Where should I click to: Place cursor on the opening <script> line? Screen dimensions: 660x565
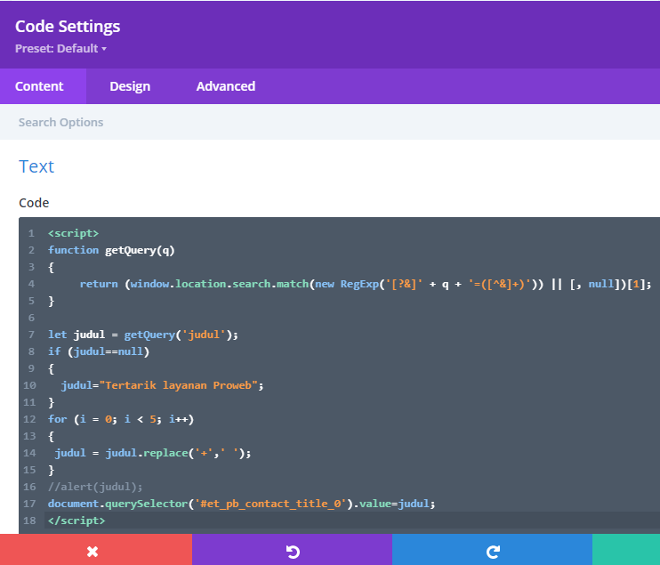click(73, 233)
